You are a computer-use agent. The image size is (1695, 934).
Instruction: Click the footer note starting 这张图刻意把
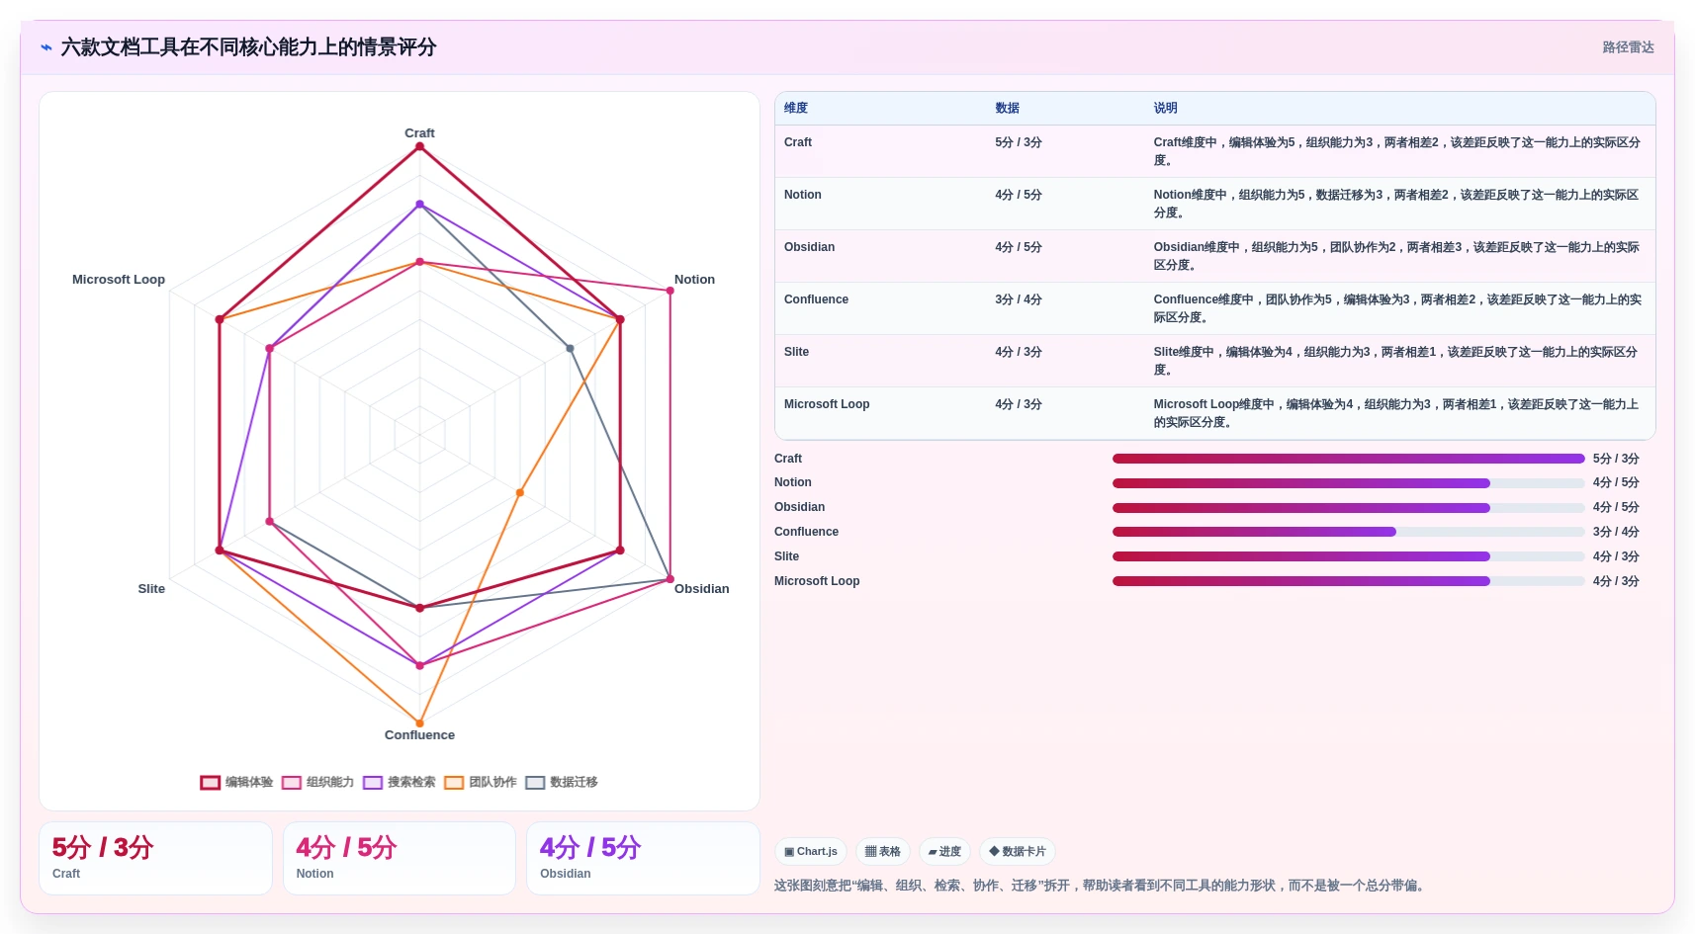(1102, 886)
